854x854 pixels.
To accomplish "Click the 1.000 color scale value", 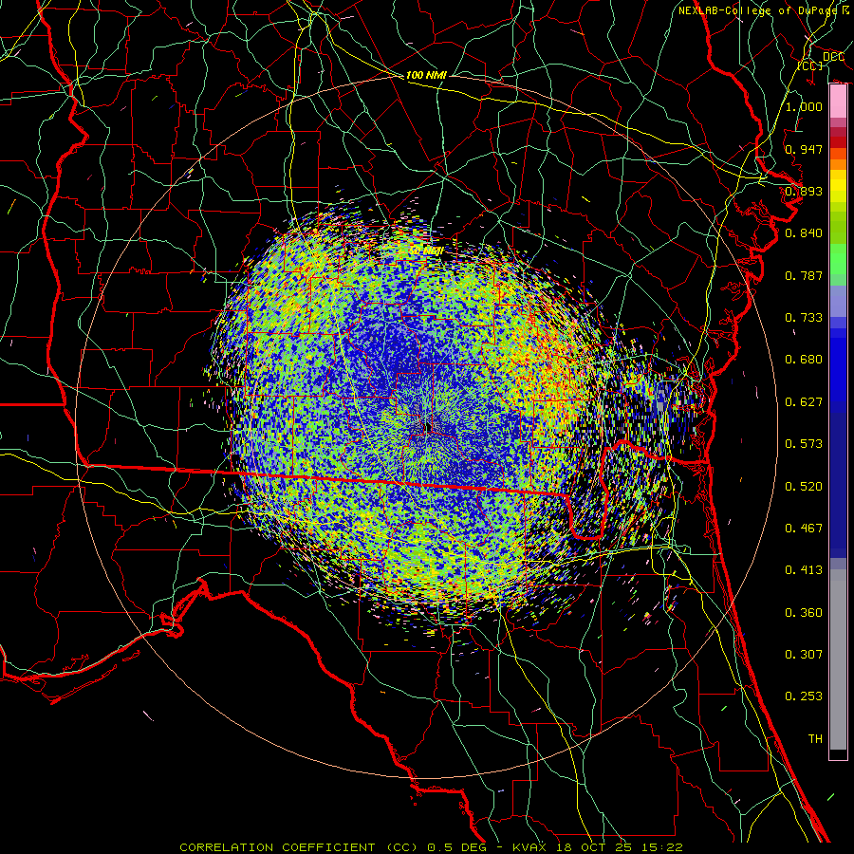I will (x=804, y=106).
